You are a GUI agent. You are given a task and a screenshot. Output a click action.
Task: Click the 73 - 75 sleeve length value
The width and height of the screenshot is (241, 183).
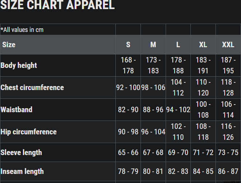pyautogui.click(x=228, y=152)
